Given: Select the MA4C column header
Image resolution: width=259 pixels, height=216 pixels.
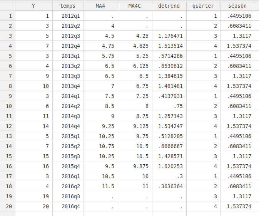Looking at the screenshot, I should 135,6.
